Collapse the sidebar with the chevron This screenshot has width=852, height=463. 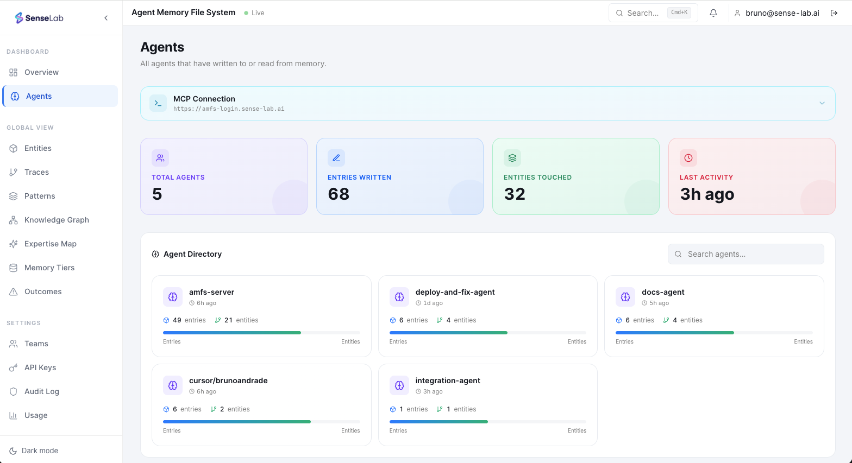coord(106,18)
